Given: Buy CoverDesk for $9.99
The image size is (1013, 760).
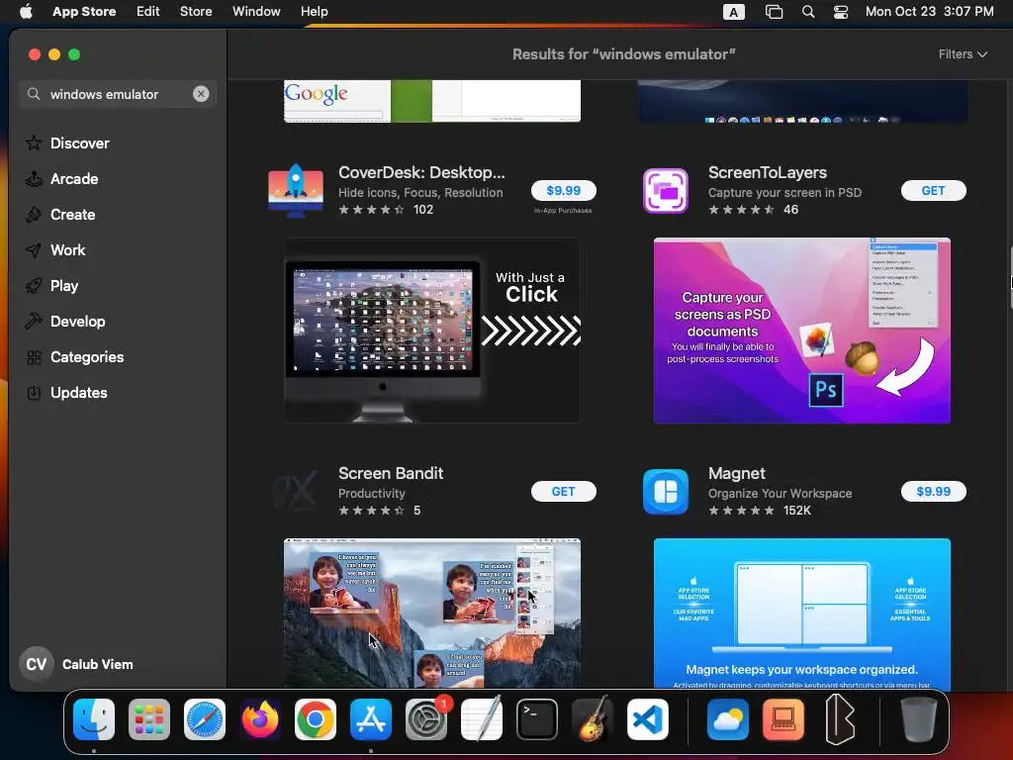Looking at the screenshot, I should [563, 191].
